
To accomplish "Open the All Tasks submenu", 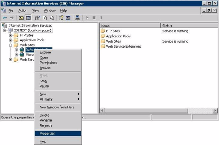I will pyautogui.click(x=58, y=99).
